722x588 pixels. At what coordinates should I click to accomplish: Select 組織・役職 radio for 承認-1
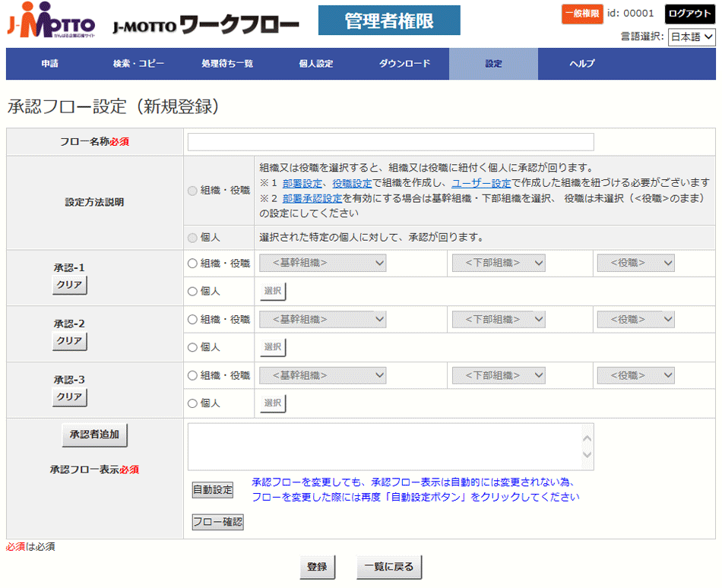coord(192,264)
